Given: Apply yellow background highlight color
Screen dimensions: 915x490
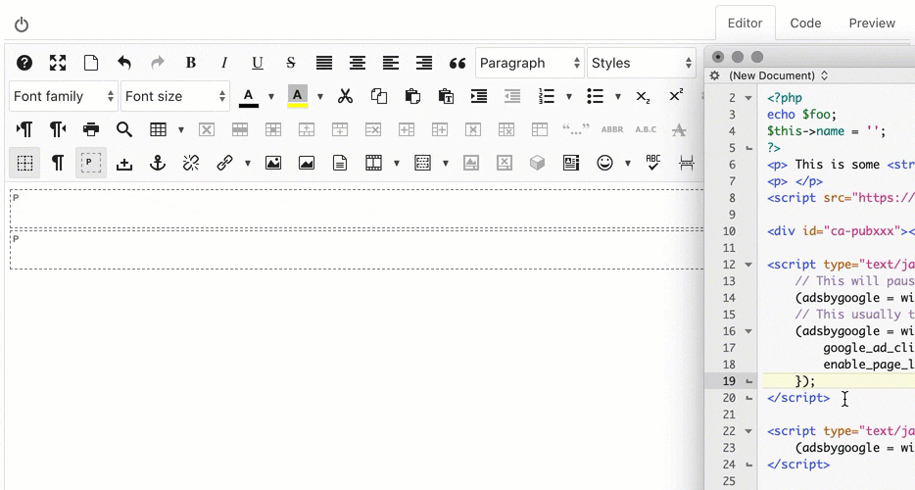Looking at the screenshot, I should [298, 96].
